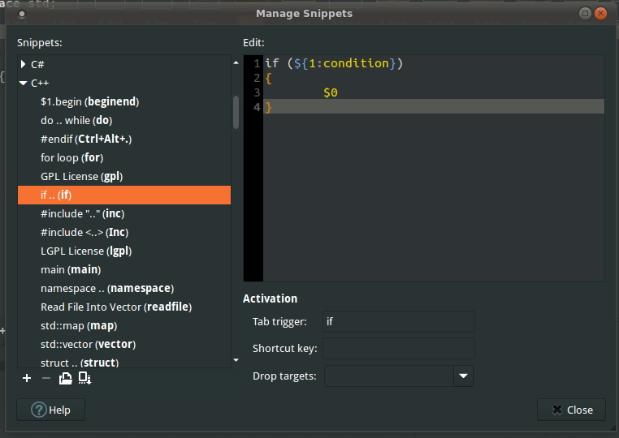The height and width of the screenshot is (438, 619).
Task: Export snippets using the export icon
Action: tap(84, 378)
